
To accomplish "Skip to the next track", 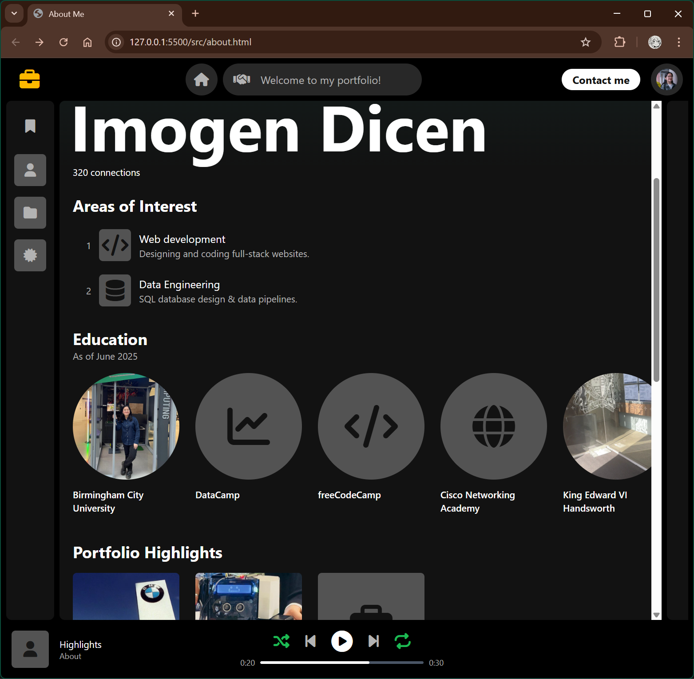I will tap(374, 641).
